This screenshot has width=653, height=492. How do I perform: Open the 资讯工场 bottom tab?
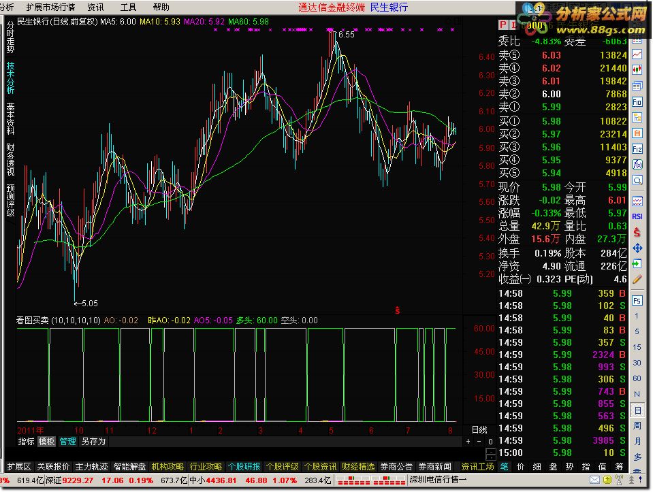[477, 467]
